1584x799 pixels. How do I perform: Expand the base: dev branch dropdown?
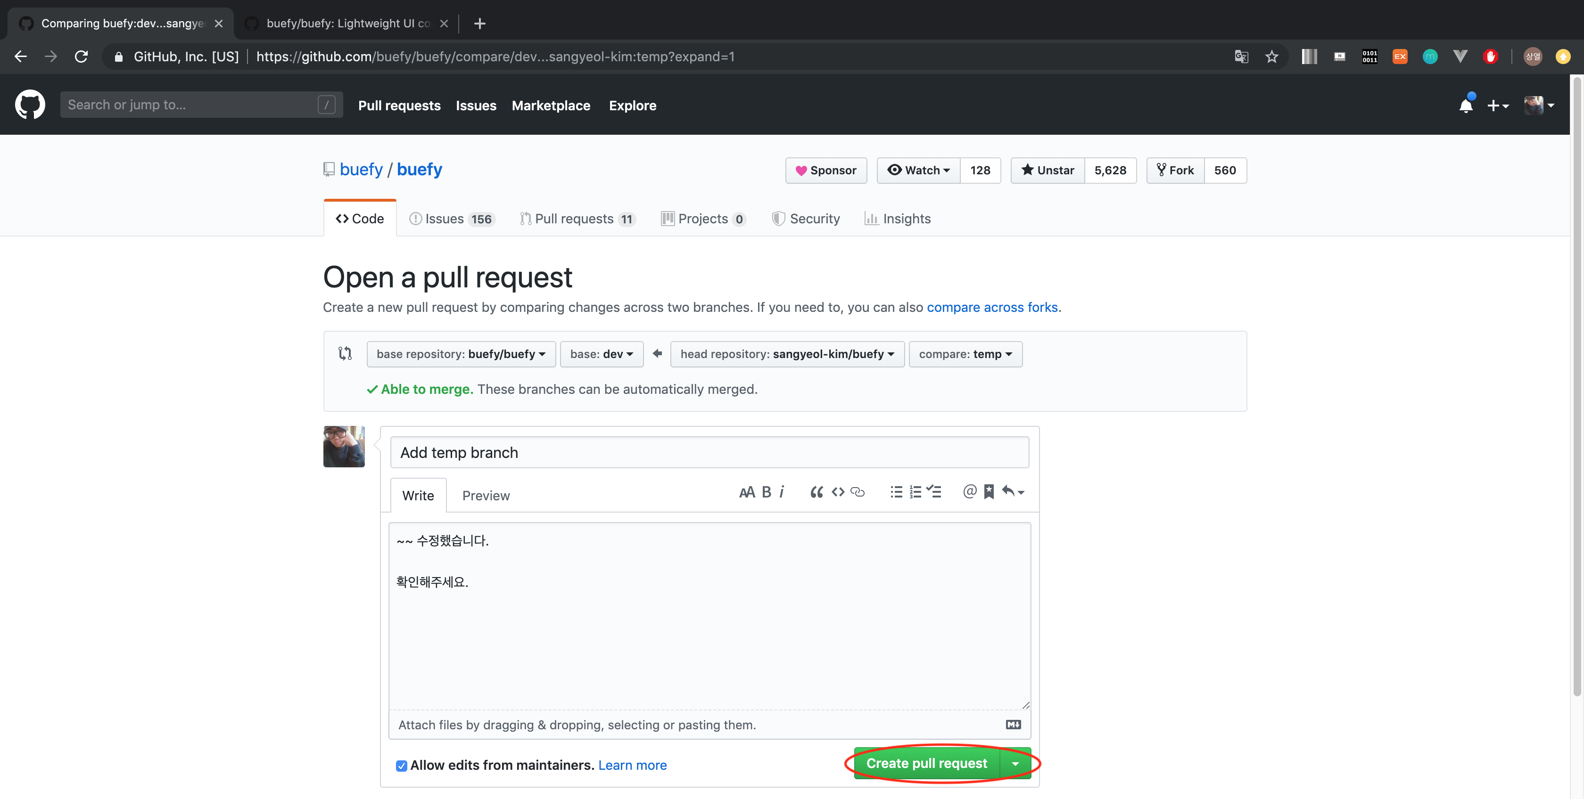(x=602, y=354)
